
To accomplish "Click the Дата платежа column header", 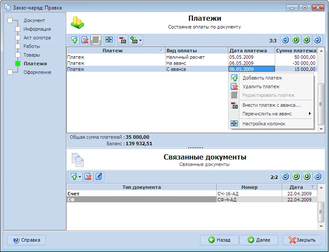I will pyautogui.click(x=252, y=51).
